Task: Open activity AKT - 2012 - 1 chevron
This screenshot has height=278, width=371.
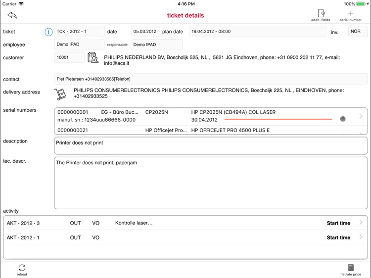Action: pyautogui.click(x=361, y=237)
